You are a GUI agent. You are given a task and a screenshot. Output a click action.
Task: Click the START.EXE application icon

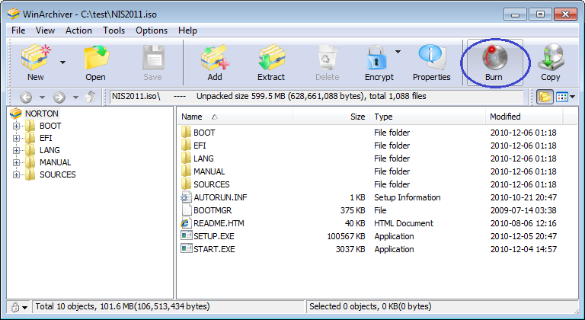click(186, 248)
